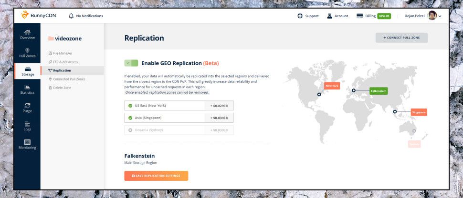The height and width of the screenshot is (198, 463).
Task: Click the Main Storage Region text
Action: pyautogui.click(x=140, y=163)
